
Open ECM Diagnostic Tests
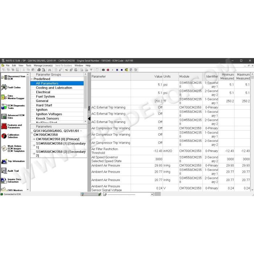pyautogui.click(x=13, y=107)
